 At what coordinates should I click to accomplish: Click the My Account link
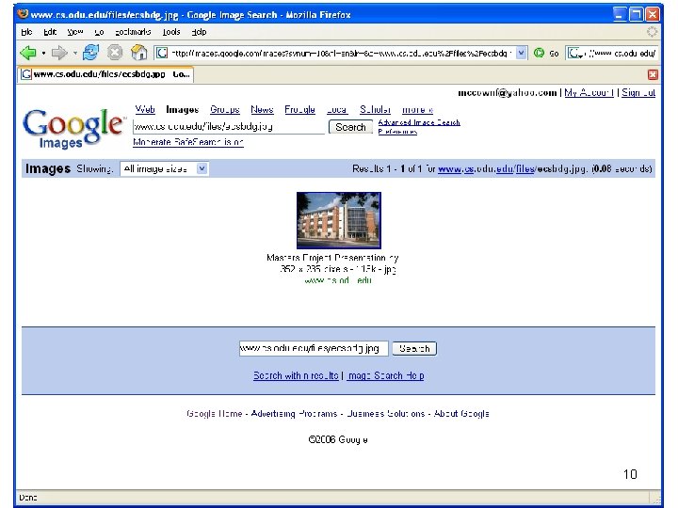[589, 92]
